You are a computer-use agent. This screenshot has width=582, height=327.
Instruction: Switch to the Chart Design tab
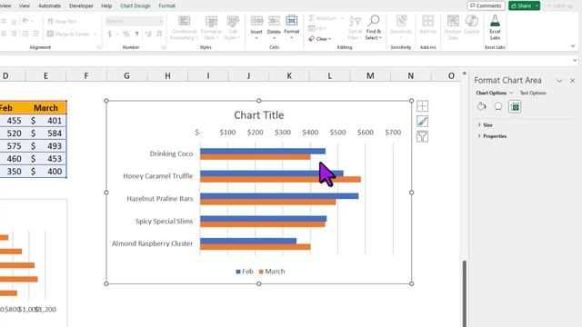135,6
